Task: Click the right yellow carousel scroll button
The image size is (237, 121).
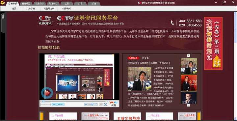Action: pyautogui.click(x=198, y=116)
